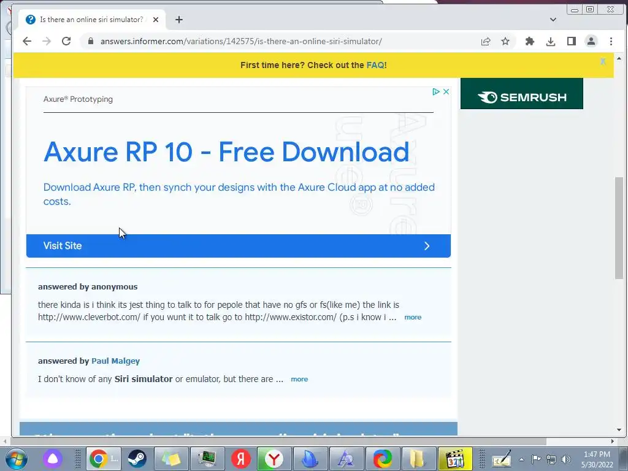The width and height of the screenshot is (628, 471).
Task: Open Chrome three-dot menu
Action: pyautogui.click(x=611, y=41)
